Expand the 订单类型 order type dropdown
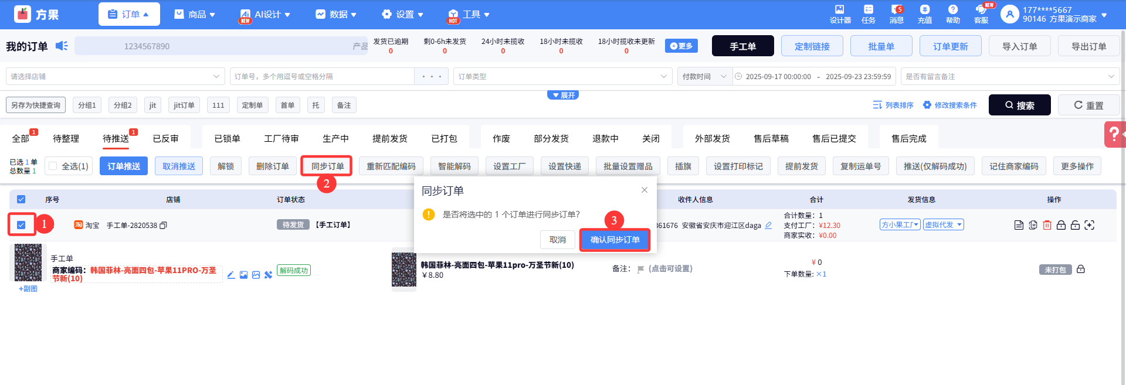The width and height of the screenshot is (1126, 385). click(562, 76)
